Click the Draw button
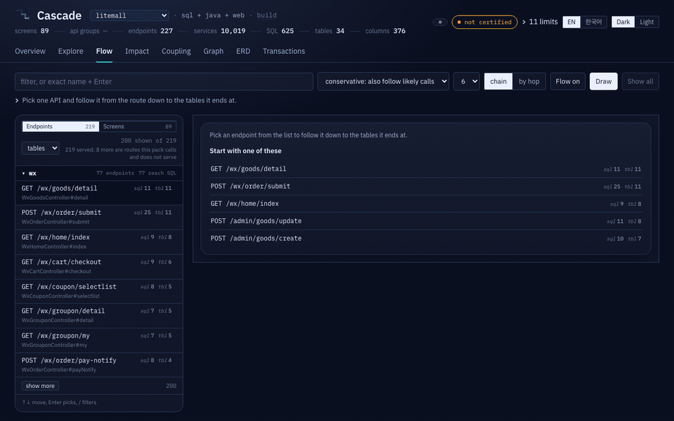The image size is (674, 421). click(603, 82)
